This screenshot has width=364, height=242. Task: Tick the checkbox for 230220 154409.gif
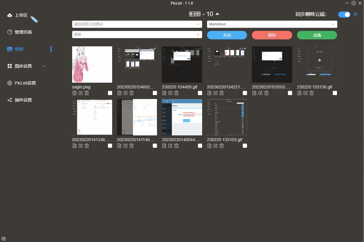200,93
